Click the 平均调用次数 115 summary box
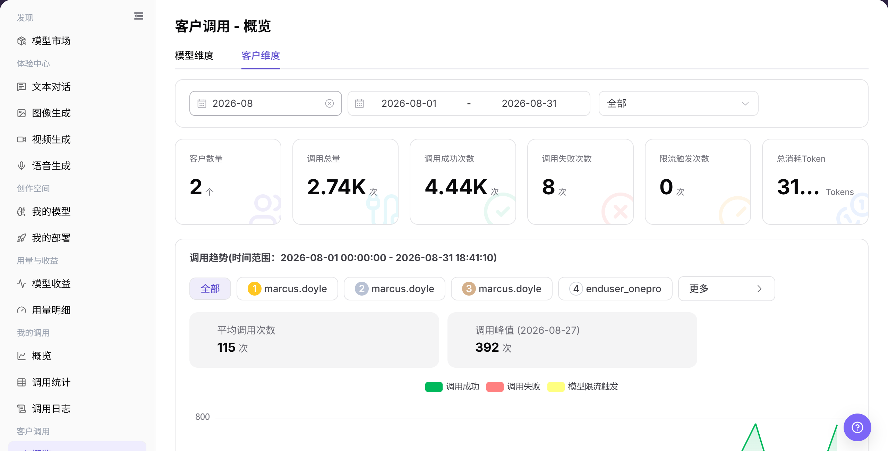 314,340
